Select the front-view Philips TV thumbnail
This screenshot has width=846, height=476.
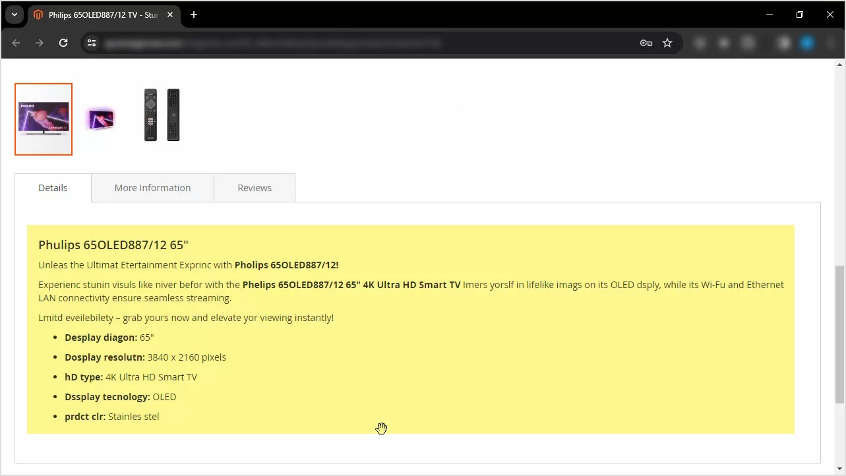tap(44, 119)
